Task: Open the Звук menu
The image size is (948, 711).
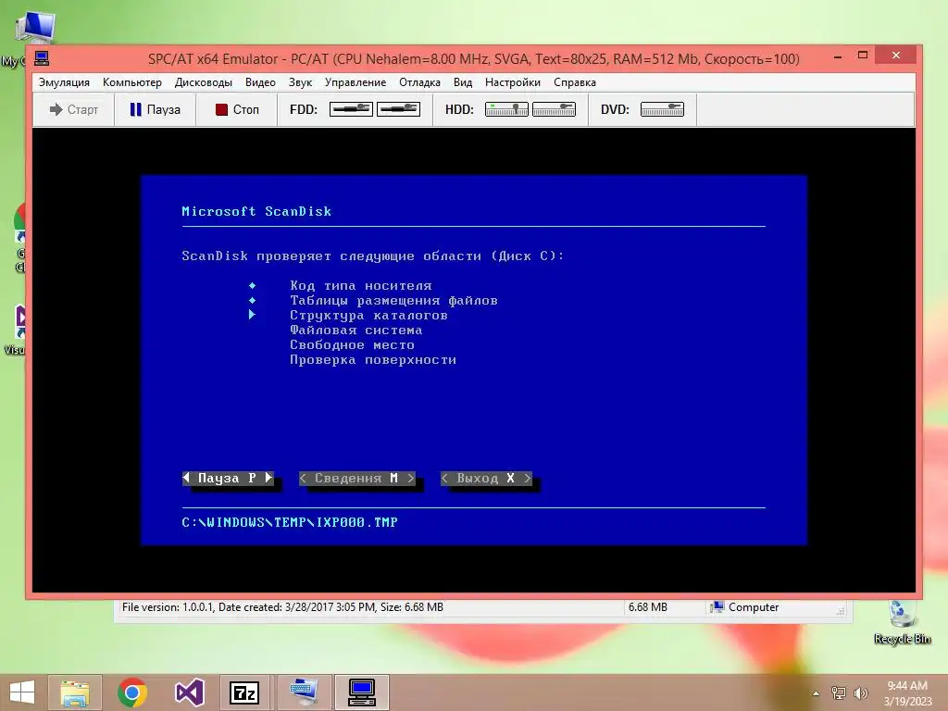Action: point(300,82)
